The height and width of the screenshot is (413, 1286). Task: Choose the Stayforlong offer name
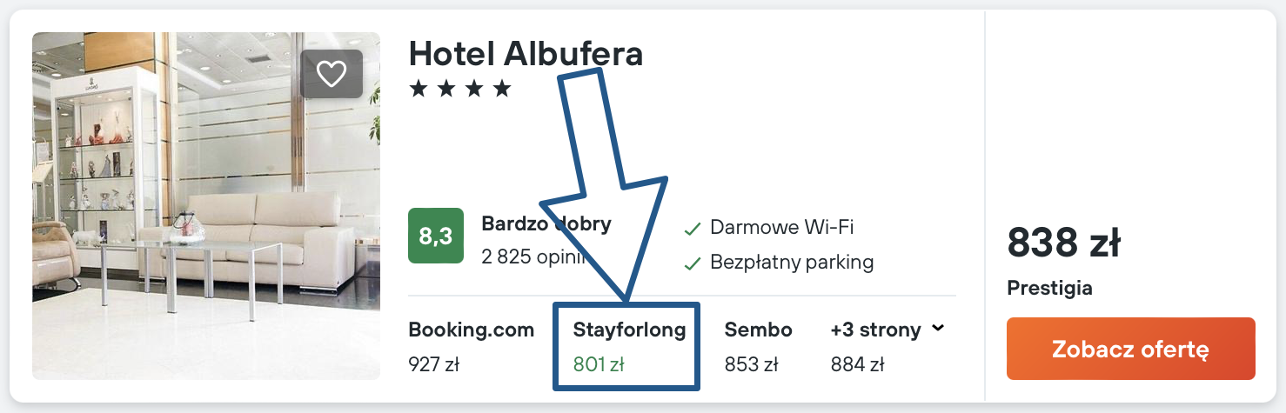click(x=629, y=330)
